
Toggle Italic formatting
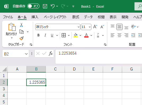point(45,35)
